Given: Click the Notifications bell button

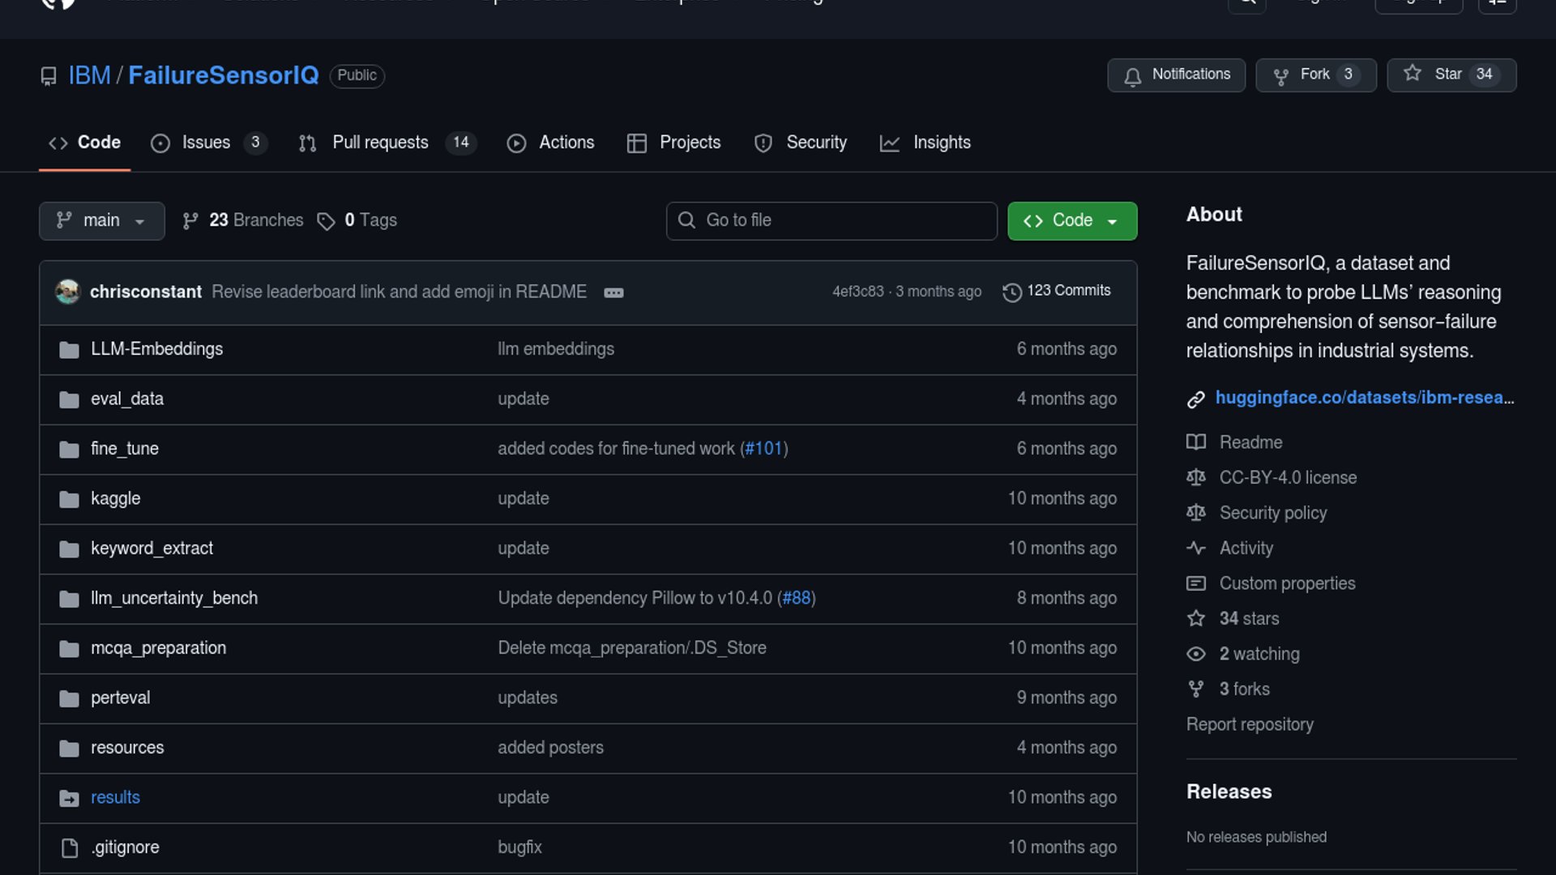Looking at the screenshot, I should 1176,75.
